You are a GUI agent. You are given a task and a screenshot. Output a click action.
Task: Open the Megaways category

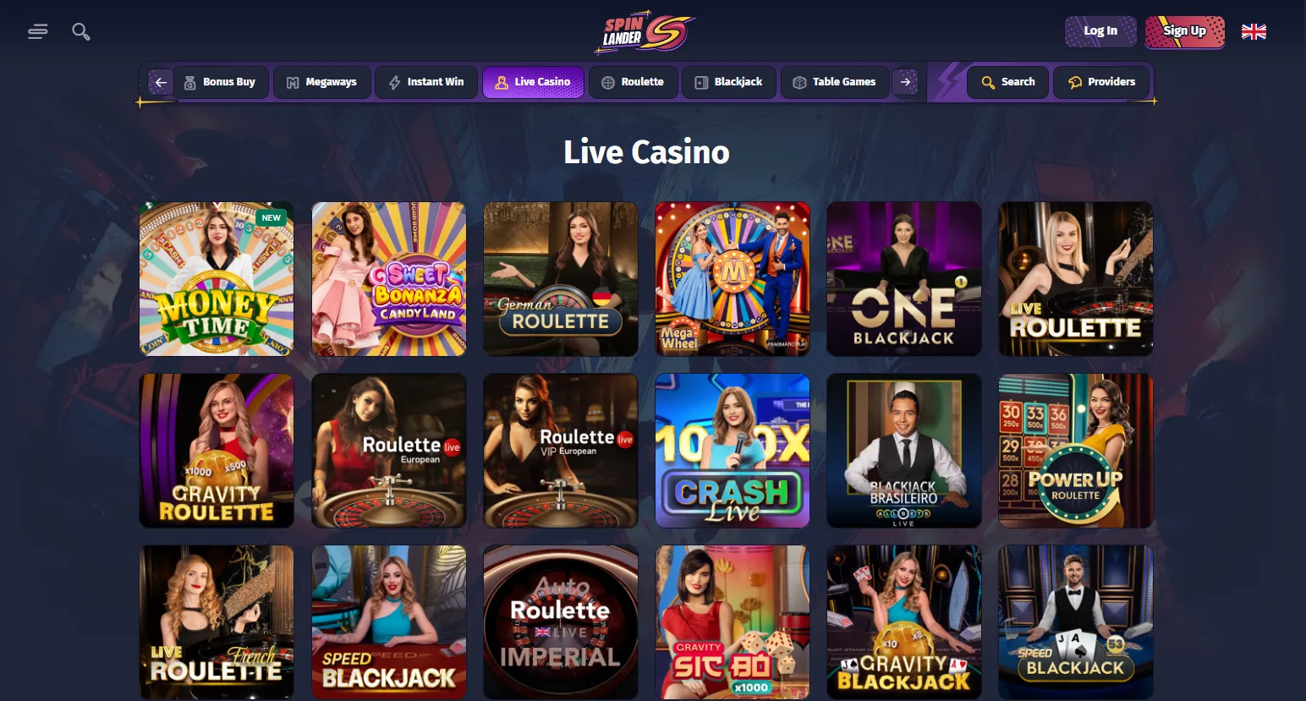[322, 82]
